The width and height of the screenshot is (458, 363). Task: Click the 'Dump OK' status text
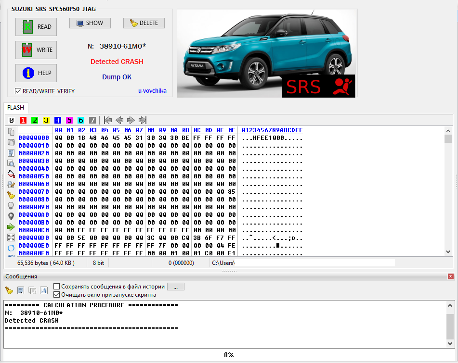tap(117, 77)
